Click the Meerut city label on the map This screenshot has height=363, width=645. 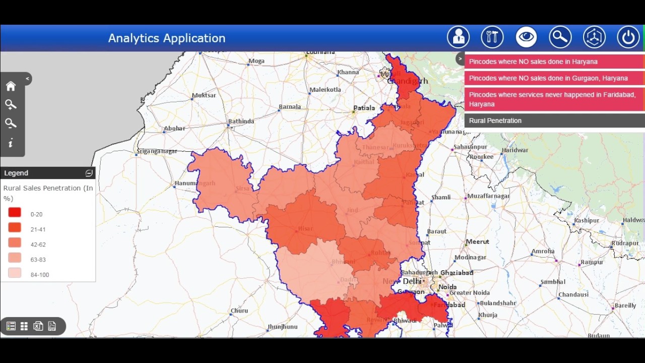tap(477, 242)
